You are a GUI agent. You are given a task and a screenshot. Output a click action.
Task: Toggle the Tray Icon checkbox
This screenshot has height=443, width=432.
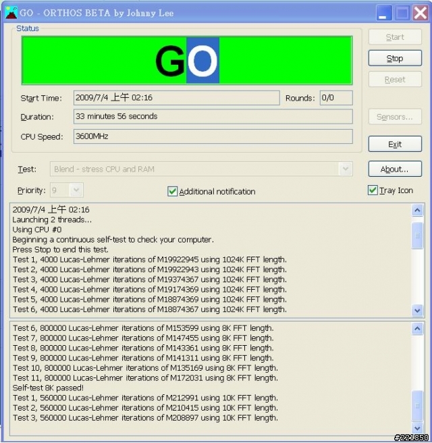point(373,190)
